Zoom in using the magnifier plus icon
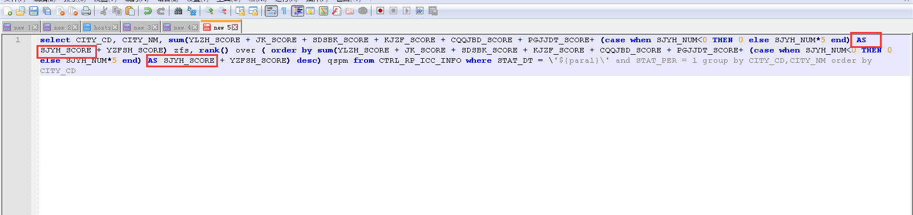913x215 pixels. coord(209,11)
